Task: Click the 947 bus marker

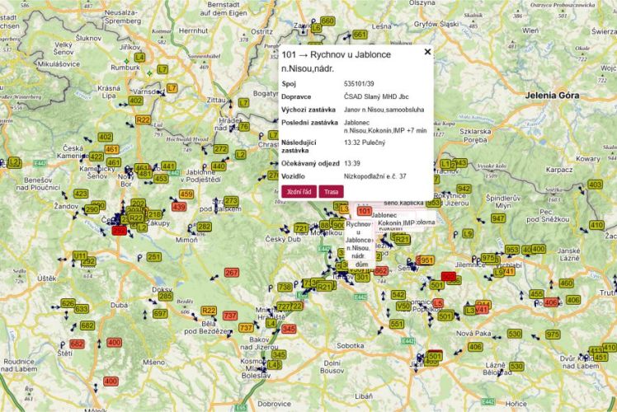Action: 498,218
